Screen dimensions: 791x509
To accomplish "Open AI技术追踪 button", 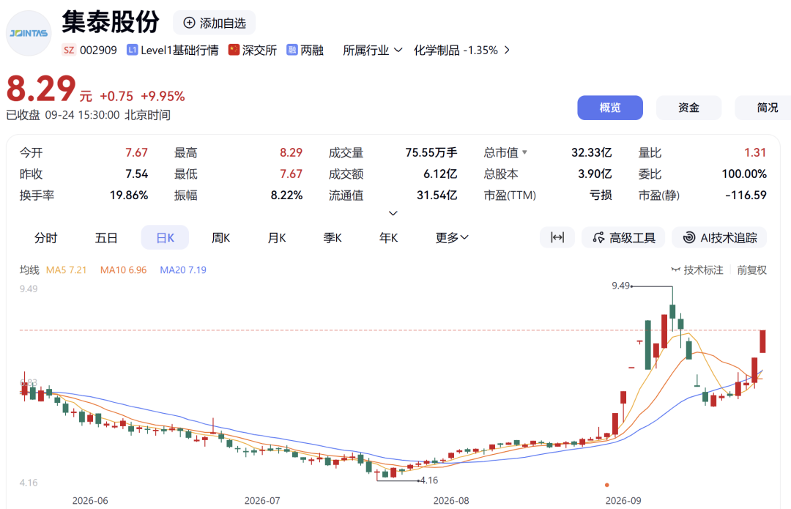I will (719, 237).
